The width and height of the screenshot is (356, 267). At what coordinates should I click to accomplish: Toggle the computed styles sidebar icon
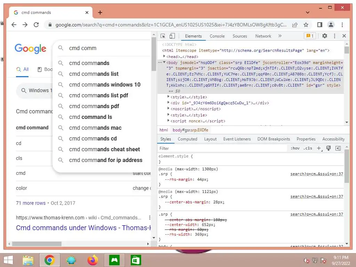click(338, 148)
